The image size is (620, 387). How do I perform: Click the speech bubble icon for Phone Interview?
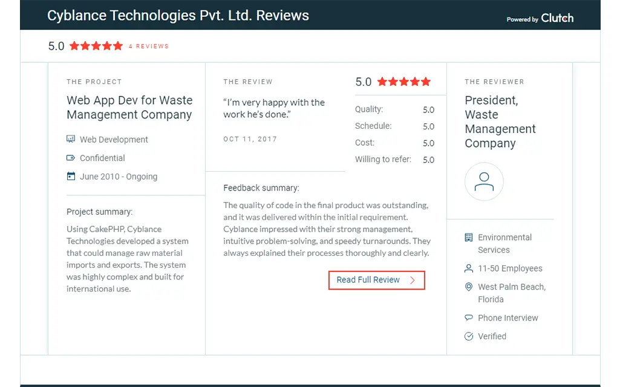click(469, 317)
